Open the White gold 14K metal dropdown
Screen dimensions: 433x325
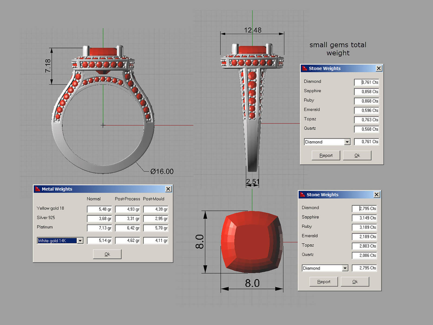(80, 241)
